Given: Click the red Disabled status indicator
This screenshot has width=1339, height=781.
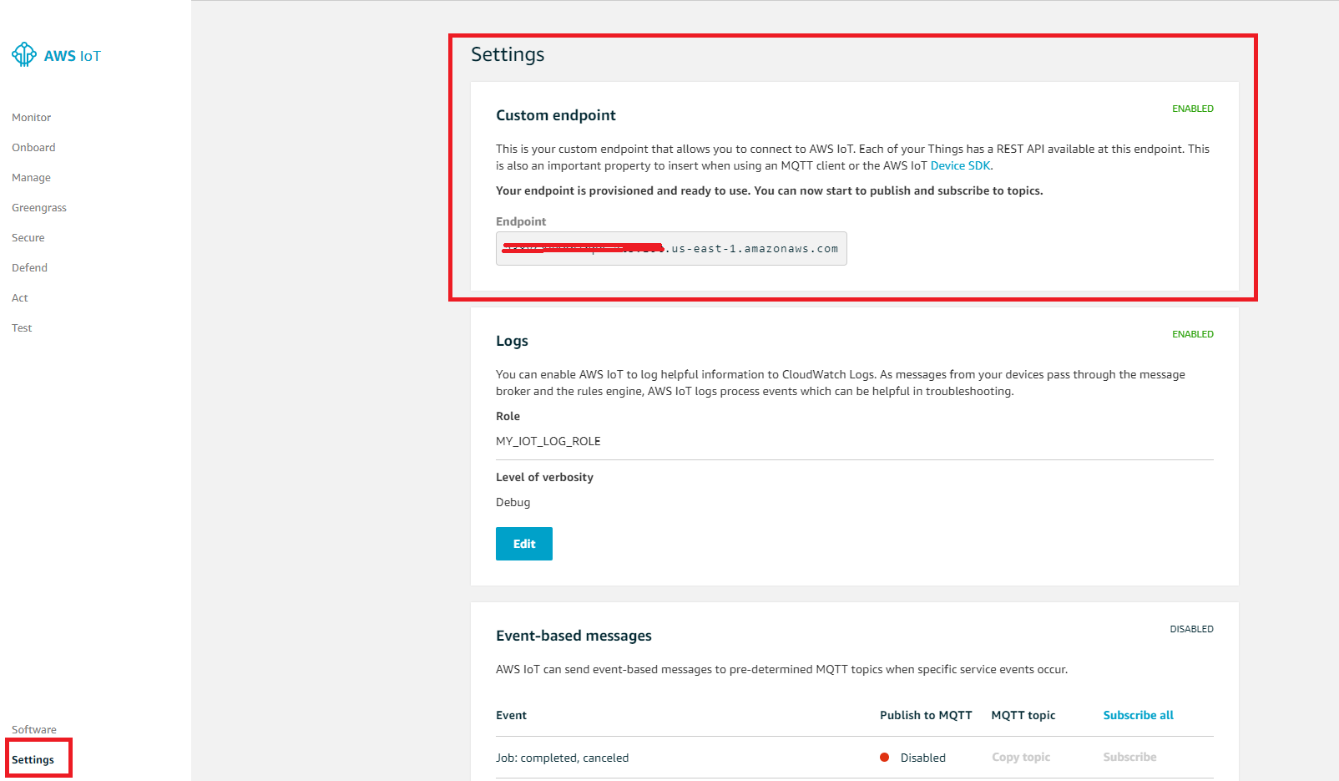Looking at the screenshot, I should [884, 758].
